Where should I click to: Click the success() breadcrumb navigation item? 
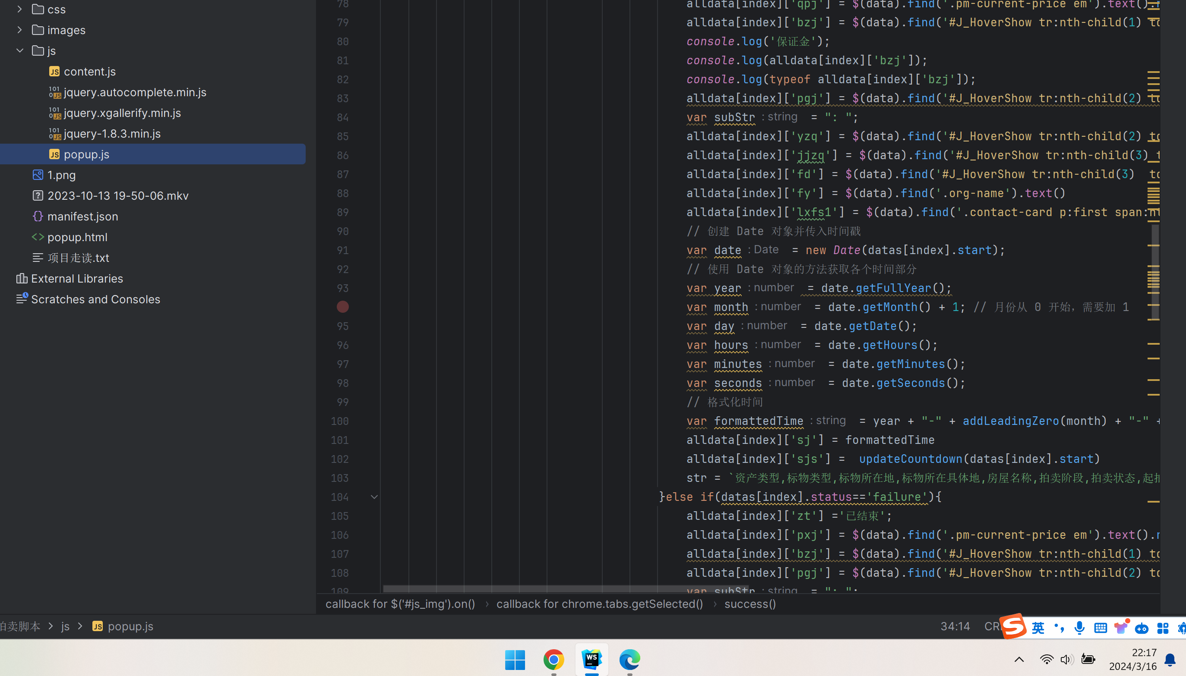pyautogui.click(x=750, y=604)
